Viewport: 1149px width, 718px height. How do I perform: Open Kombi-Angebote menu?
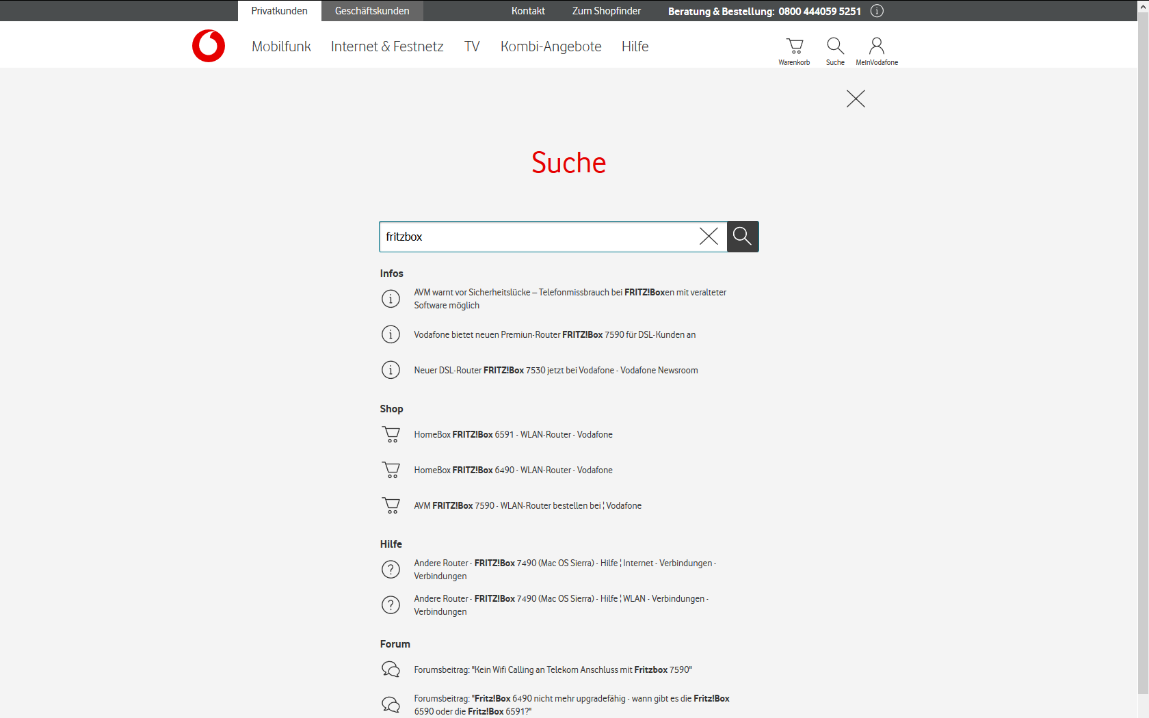tap(551, 46)
